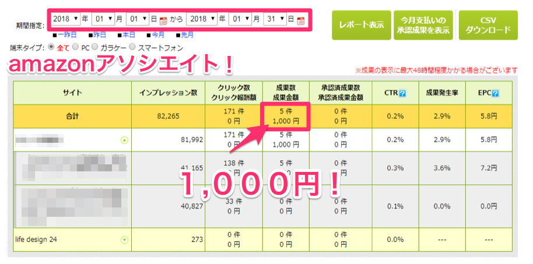Image resolution: width=533 pixels, height=264 pixels.
Task: Open the end year dropdown
Action: tap(202, 19)
